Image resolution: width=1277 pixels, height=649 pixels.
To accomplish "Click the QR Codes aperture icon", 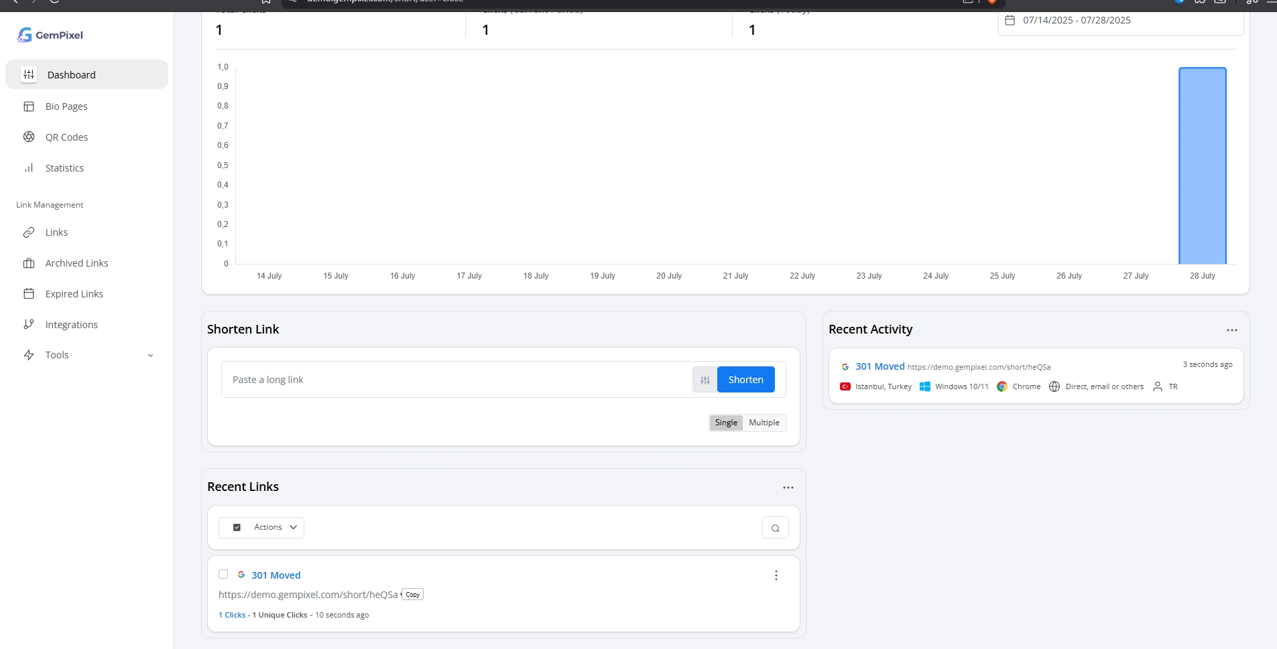I will coord(29,137).
